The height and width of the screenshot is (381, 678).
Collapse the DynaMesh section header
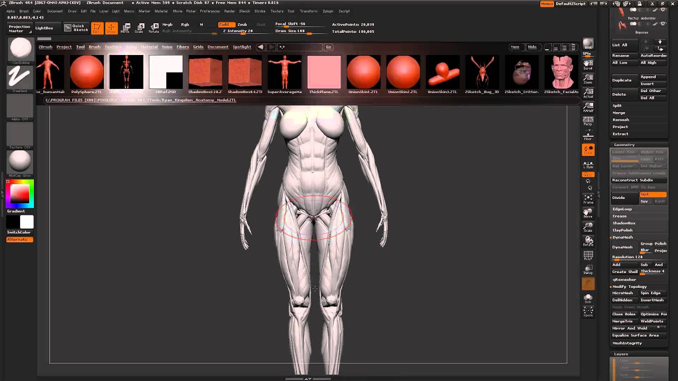click(x=623, y=237)
